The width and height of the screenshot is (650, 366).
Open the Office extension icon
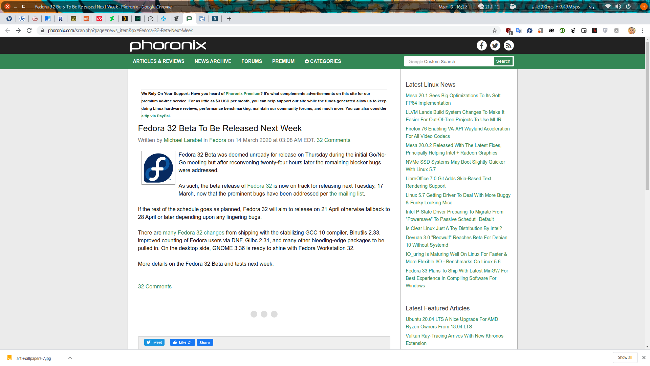(x=541, y=30)
